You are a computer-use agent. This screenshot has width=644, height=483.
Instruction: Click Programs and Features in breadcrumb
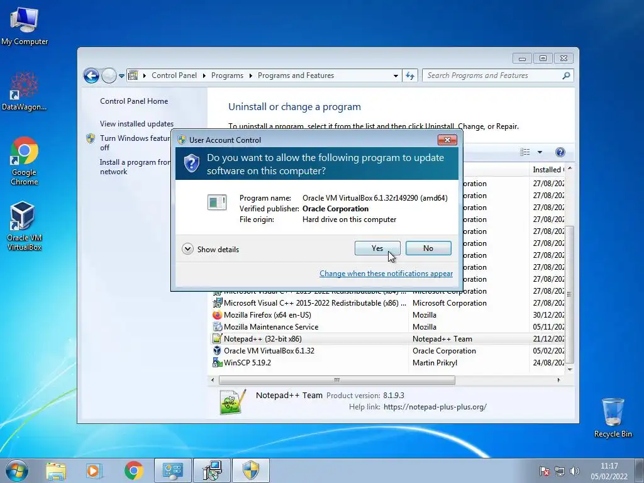click(296, 75)
